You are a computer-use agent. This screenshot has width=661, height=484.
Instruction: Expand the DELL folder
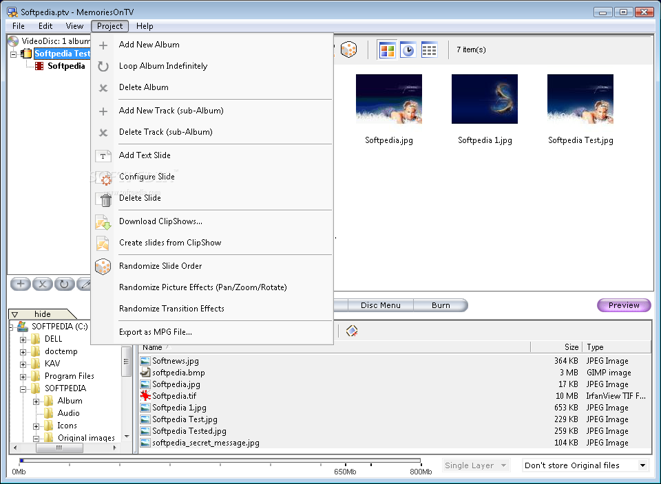[23, 340]
